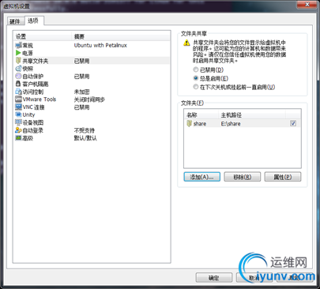Click the 确定 button
320x289 pixels.
pos(214,278)
